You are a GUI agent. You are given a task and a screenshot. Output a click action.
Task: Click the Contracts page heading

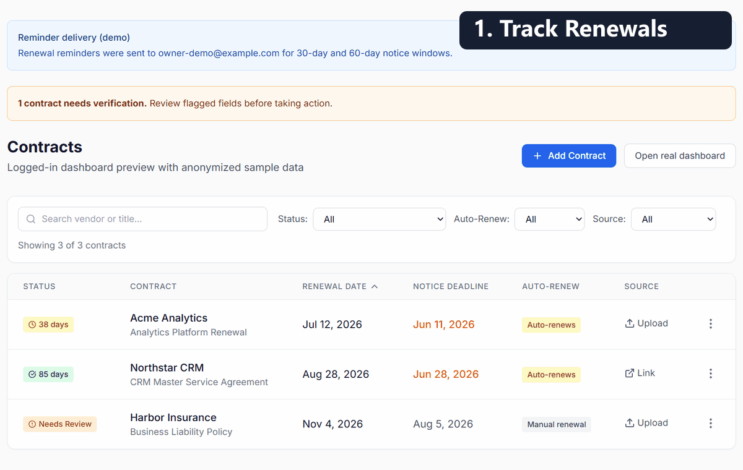point(45,147)
